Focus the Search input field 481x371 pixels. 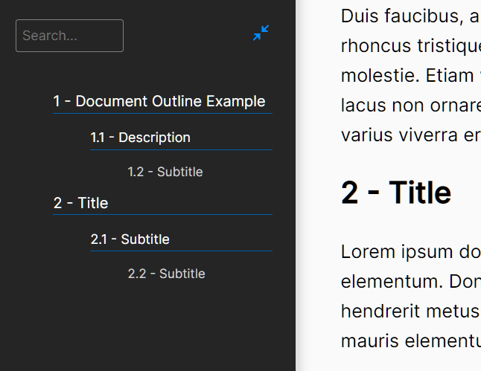click(69, 36)
